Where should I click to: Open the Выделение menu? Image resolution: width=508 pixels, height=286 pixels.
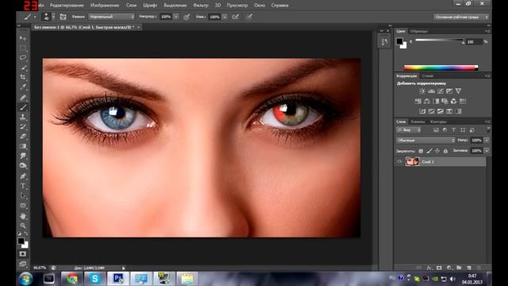pyautogui.click(x=175, y=6)
